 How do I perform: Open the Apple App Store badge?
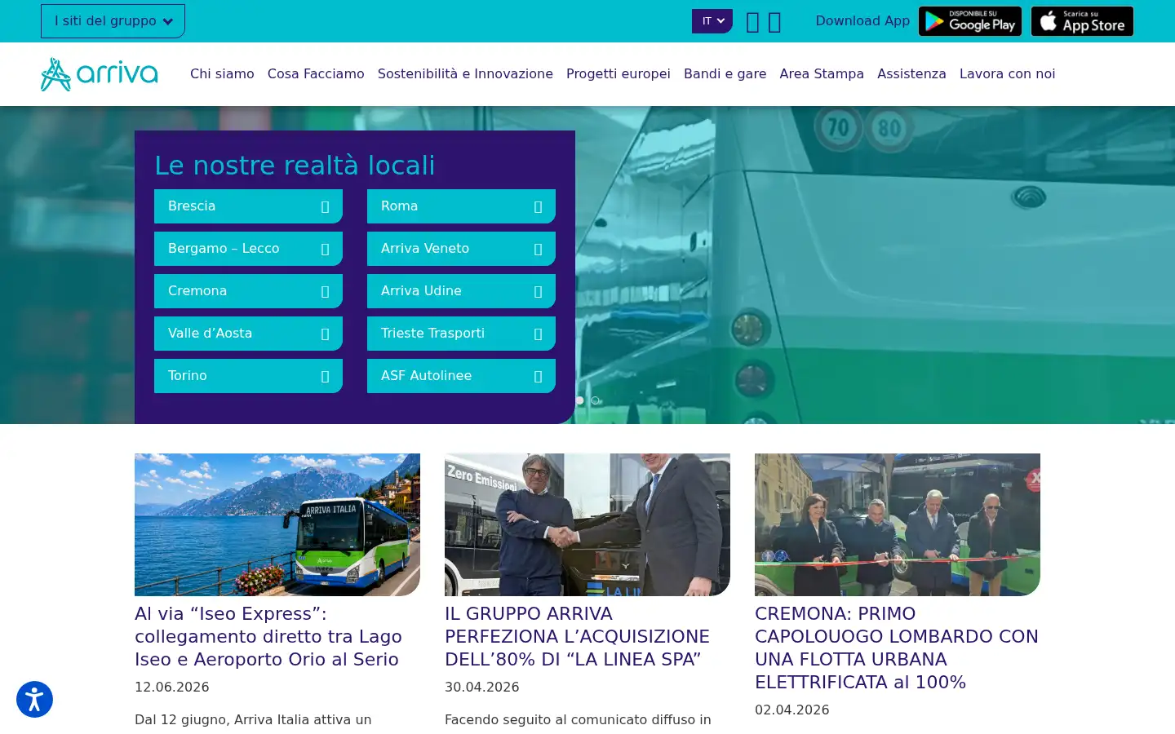click(1082, 21)
